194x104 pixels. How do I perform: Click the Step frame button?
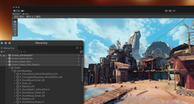tap(174, 11)
